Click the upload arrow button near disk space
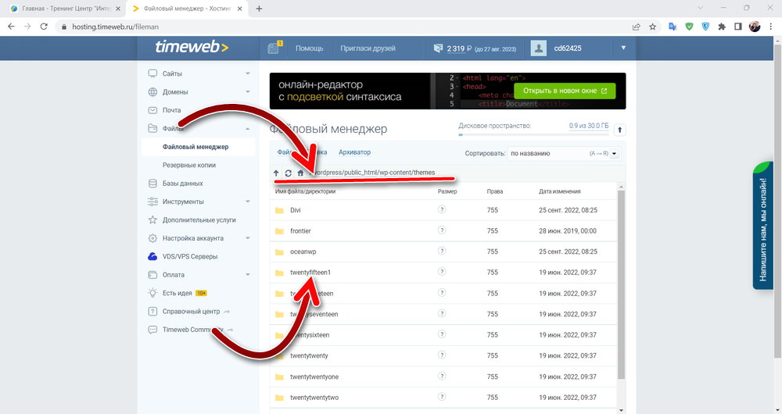 [619, 130]
